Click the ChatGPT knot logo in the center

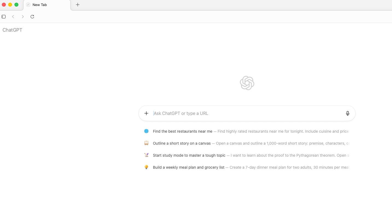point(247,83)
